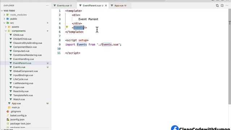Click line number 1 in the gutter
The height and width of the screenshot is (130, 231).
coord(60,11)
